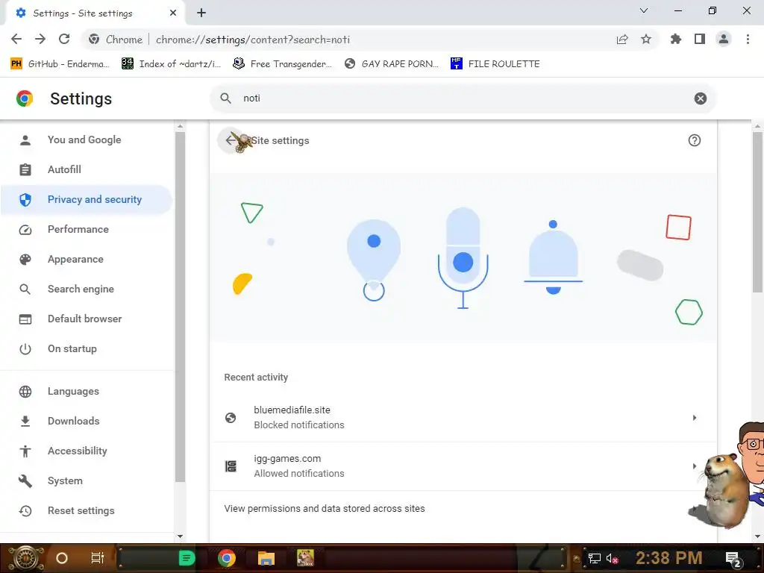Open System settings
Viewport: 764px width, 573px height.
[x=87, y=481]
